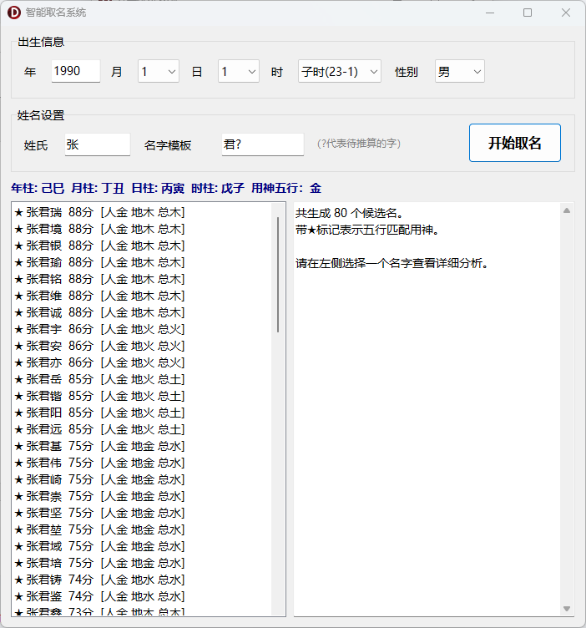Select candidate name 张君银 88分
Screen dimensions: 586x628
point(142,246)
